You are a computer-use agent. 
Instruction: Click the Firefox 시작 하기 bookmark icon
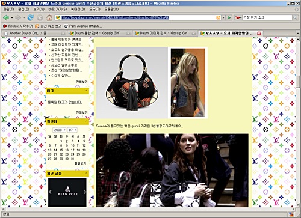click(x=5, y=26)
